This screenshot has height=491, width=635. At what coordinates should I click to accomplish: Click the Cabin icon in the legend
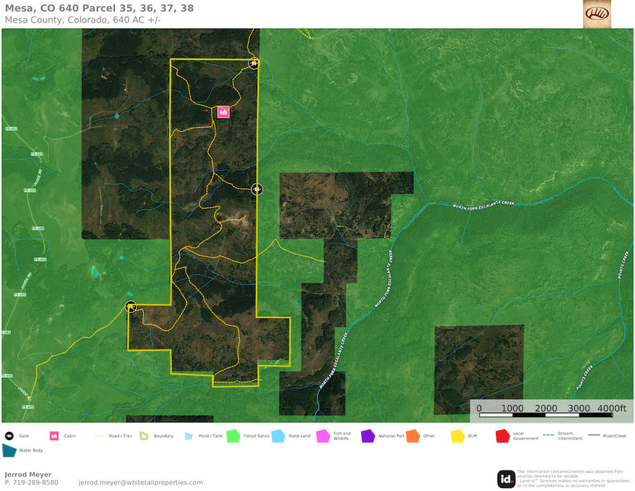coord(54,435)
